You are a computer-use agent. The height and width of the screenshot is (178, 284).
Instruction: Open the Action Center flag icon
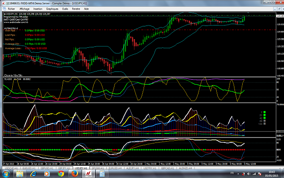click(259, 174)
